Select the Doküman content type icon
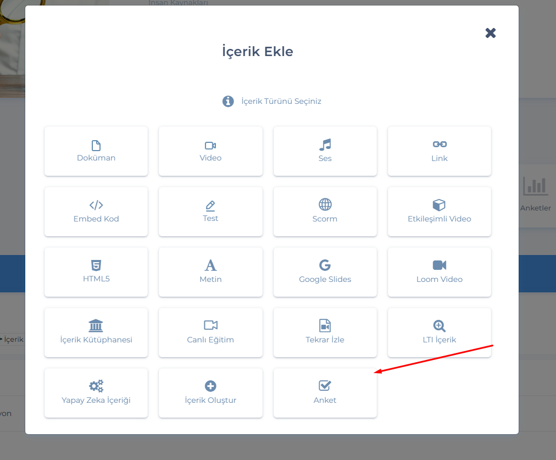 tap(96, 146)
